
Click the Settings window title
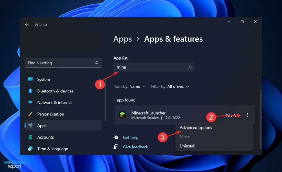[41, 24]
